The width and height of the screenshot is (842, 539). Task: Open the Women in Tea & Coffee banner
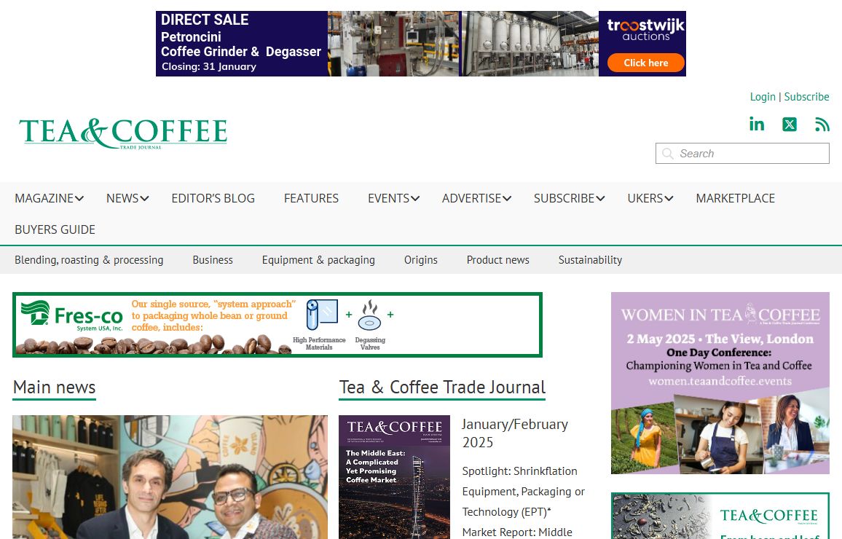point(720,383)
